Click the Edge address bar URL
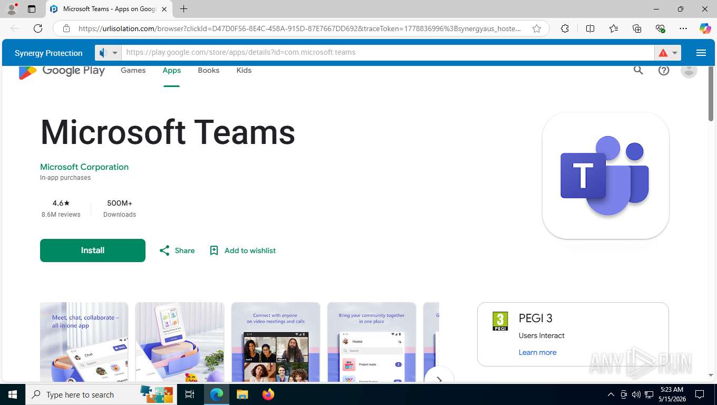 point(299,28)
